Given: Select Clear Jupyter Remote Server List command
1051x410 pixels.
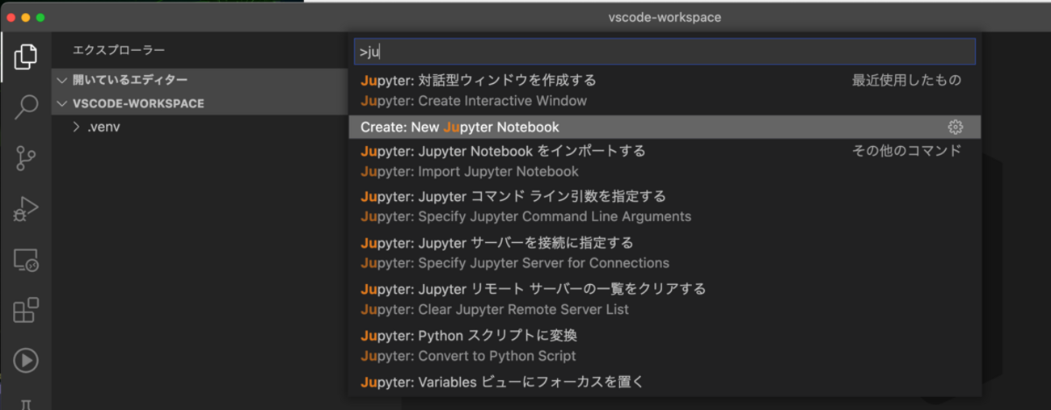Looking at the screenshot, I should [665, 299].
